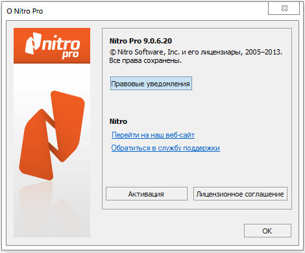The height and width of the screenshot is (253, 305).
Task: Click the Nitro Pro logo banner
Action: click(52, 45)
